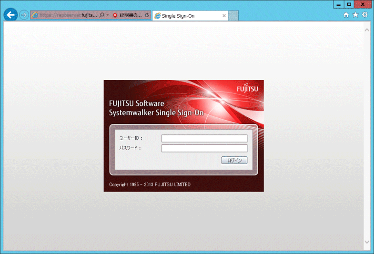Go back with the browser back arrow
This screenshot has width=374, height=254.
pyautogui.click(x=10, y=15)
